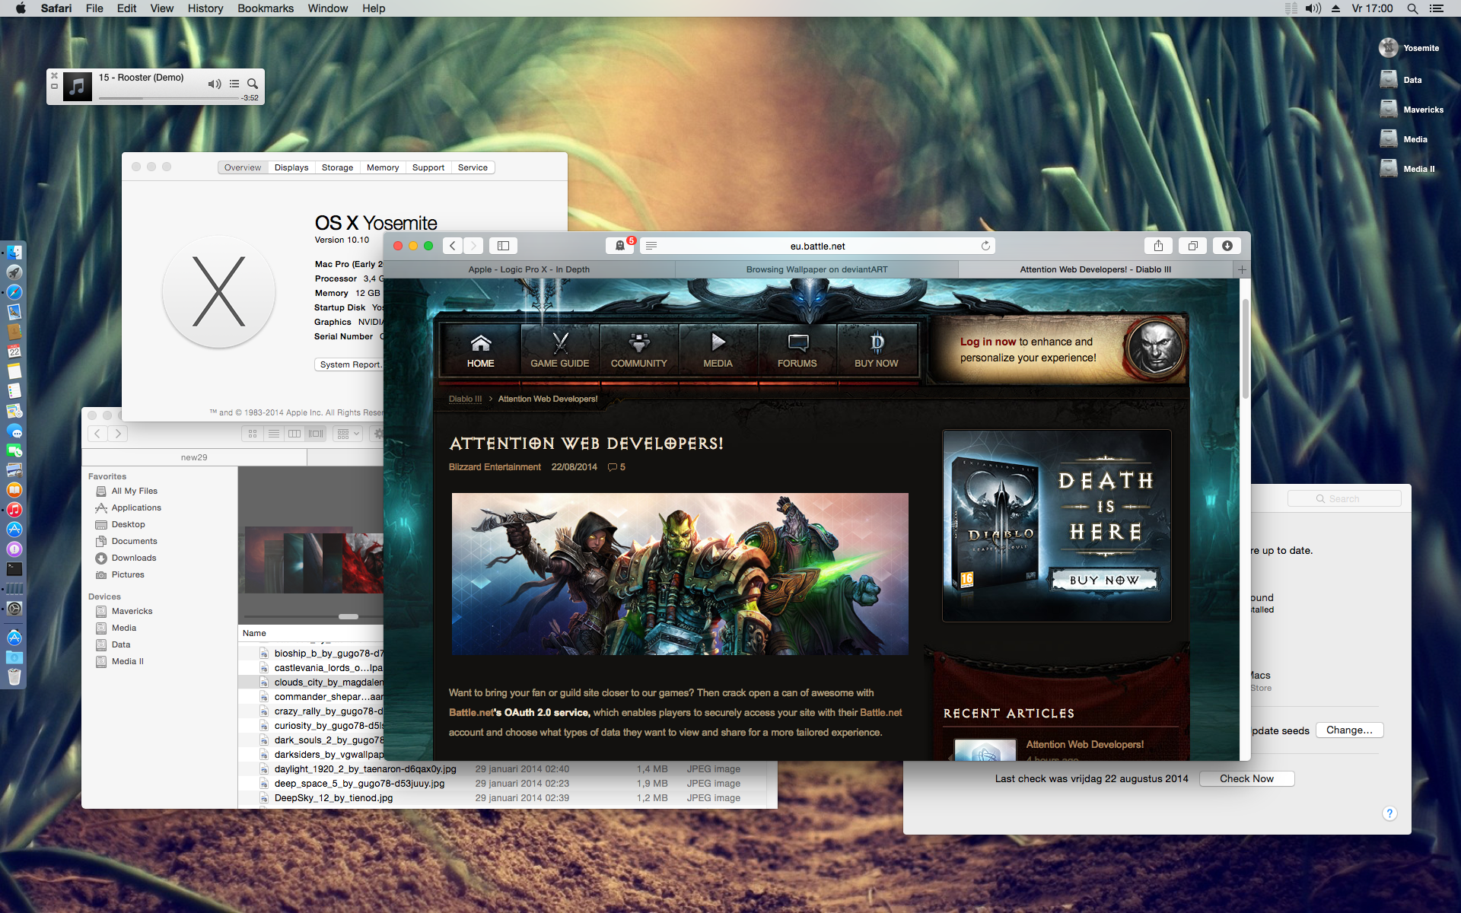Switch to Apple - Logic Pro X tab
The image size is (1461, 913).
point(529,269)
